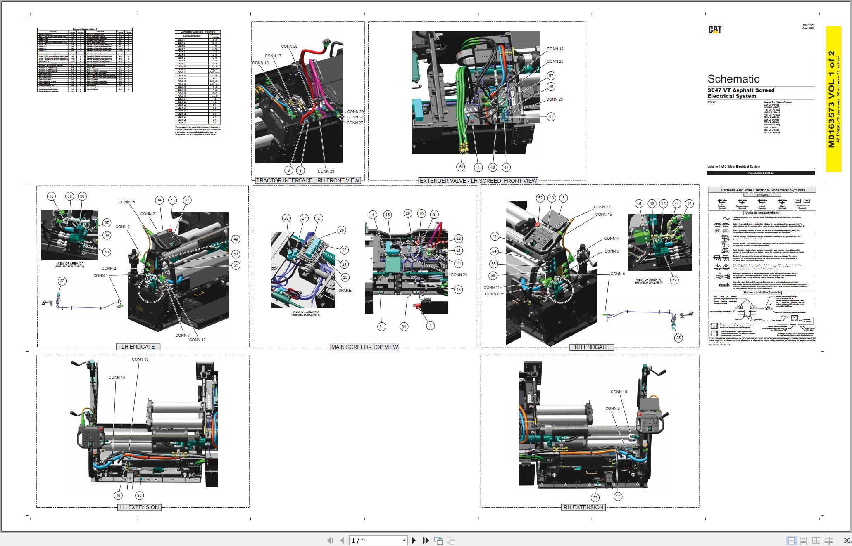
Task: Click the 'CONN 26' callout label
Action: coord(289,47)
